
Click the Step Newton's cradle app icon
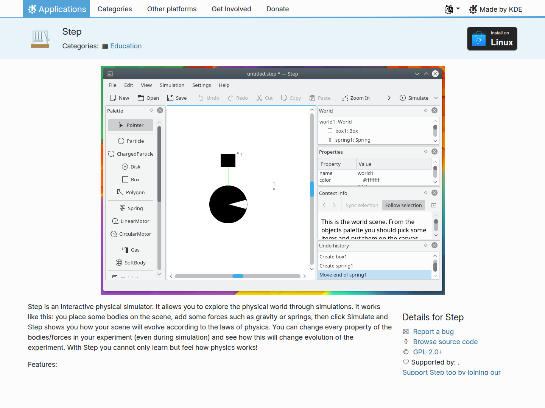click(40, 39)
